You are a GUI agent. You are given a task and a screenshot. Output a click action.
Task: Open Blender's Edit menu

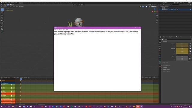(x=6, y=3)
